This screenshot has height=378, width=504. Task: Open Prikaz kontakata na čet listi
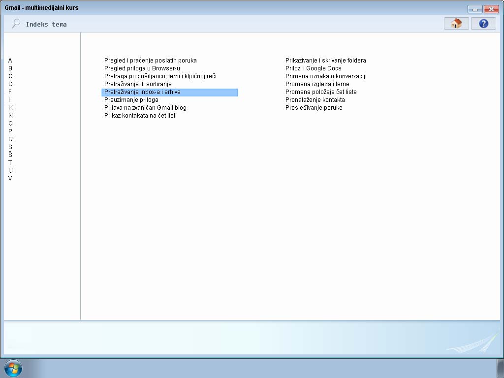(140, 116)
